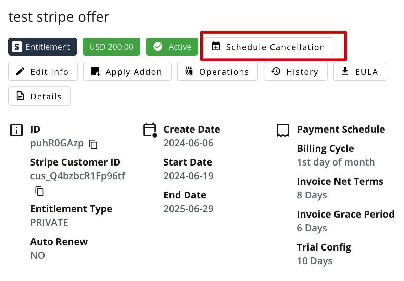The height and width of the screenshot is (281, 404).
Task: Click the Schedule Cancellation button
Action: [269, 47]
